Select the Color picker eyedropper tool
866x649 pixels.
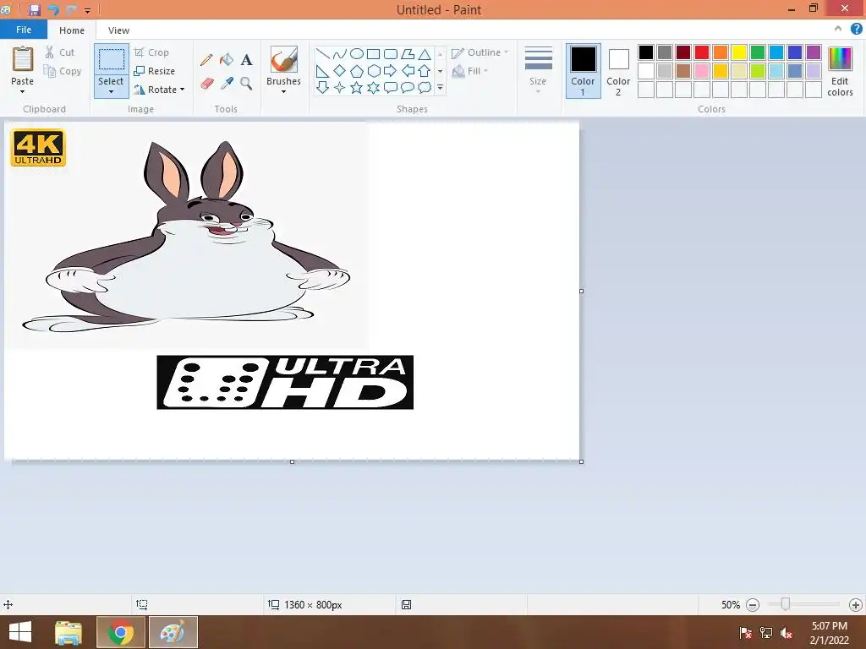(227, 84)
